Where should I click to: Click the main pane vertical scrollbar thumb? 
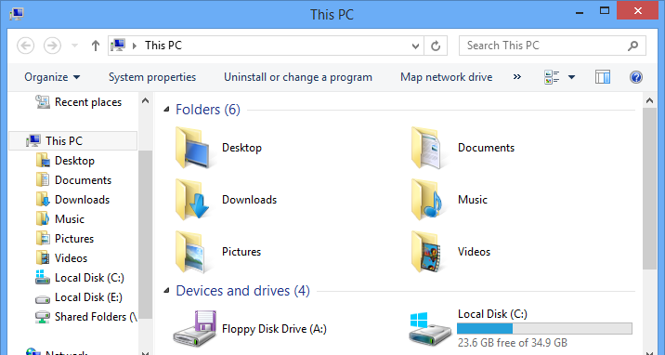pos(650,188)
